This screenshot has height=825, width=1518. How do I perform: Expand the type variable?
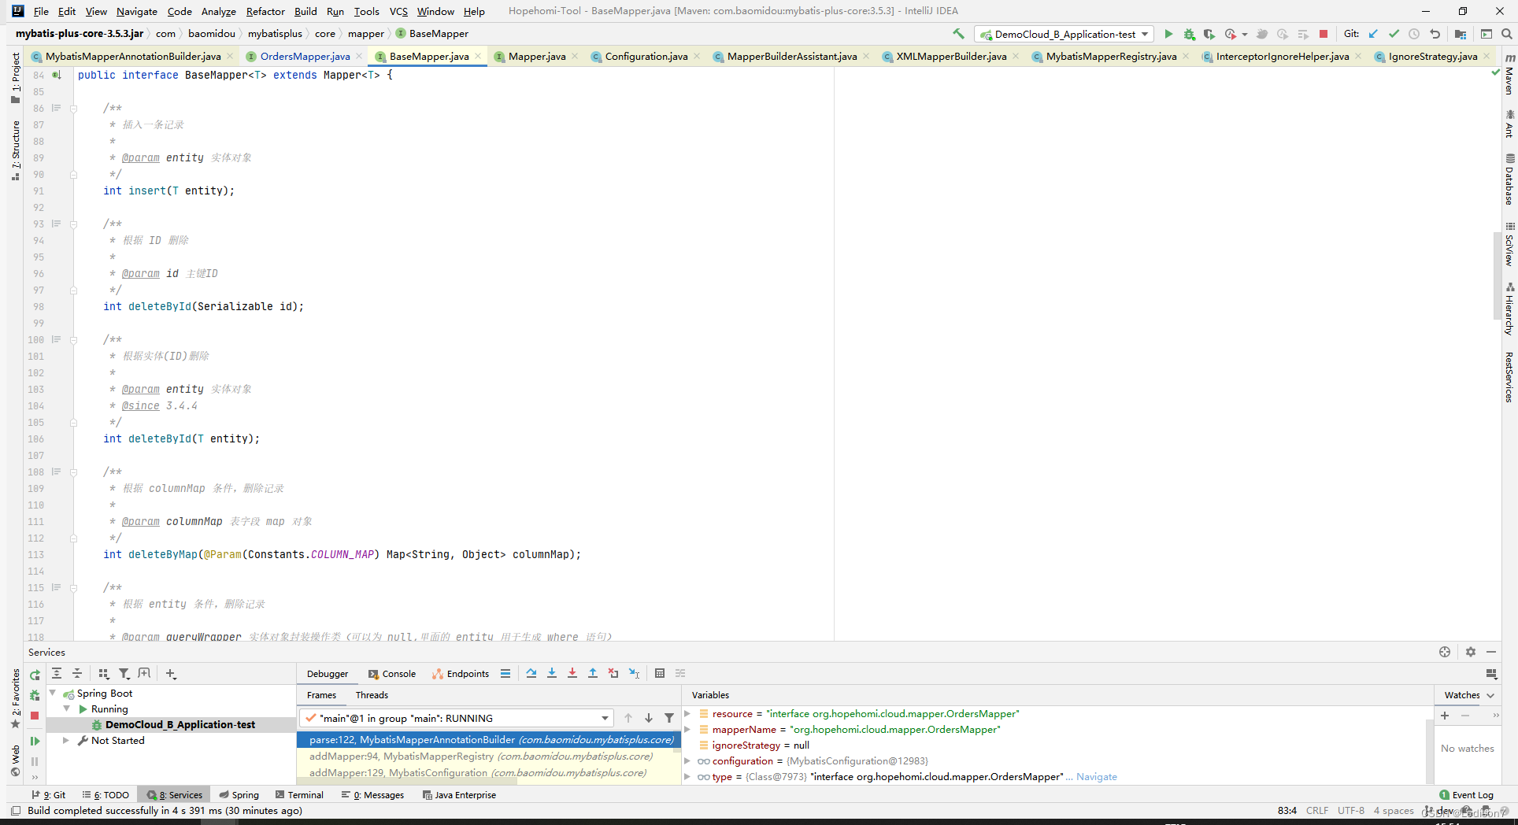pyautogui.click(x=687, y=777)
